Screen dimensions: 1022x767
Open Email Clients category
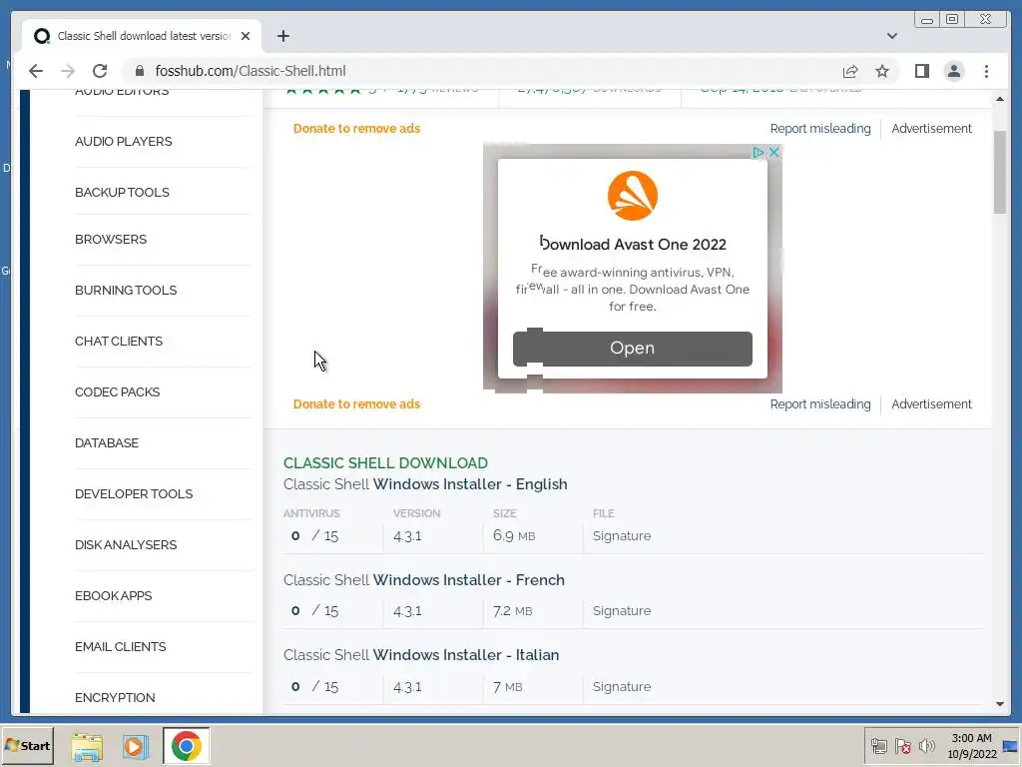pos(121,646)
